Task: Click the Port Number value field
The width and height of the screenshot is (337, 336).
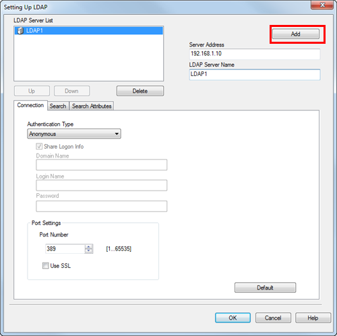Action: point(65,249)
